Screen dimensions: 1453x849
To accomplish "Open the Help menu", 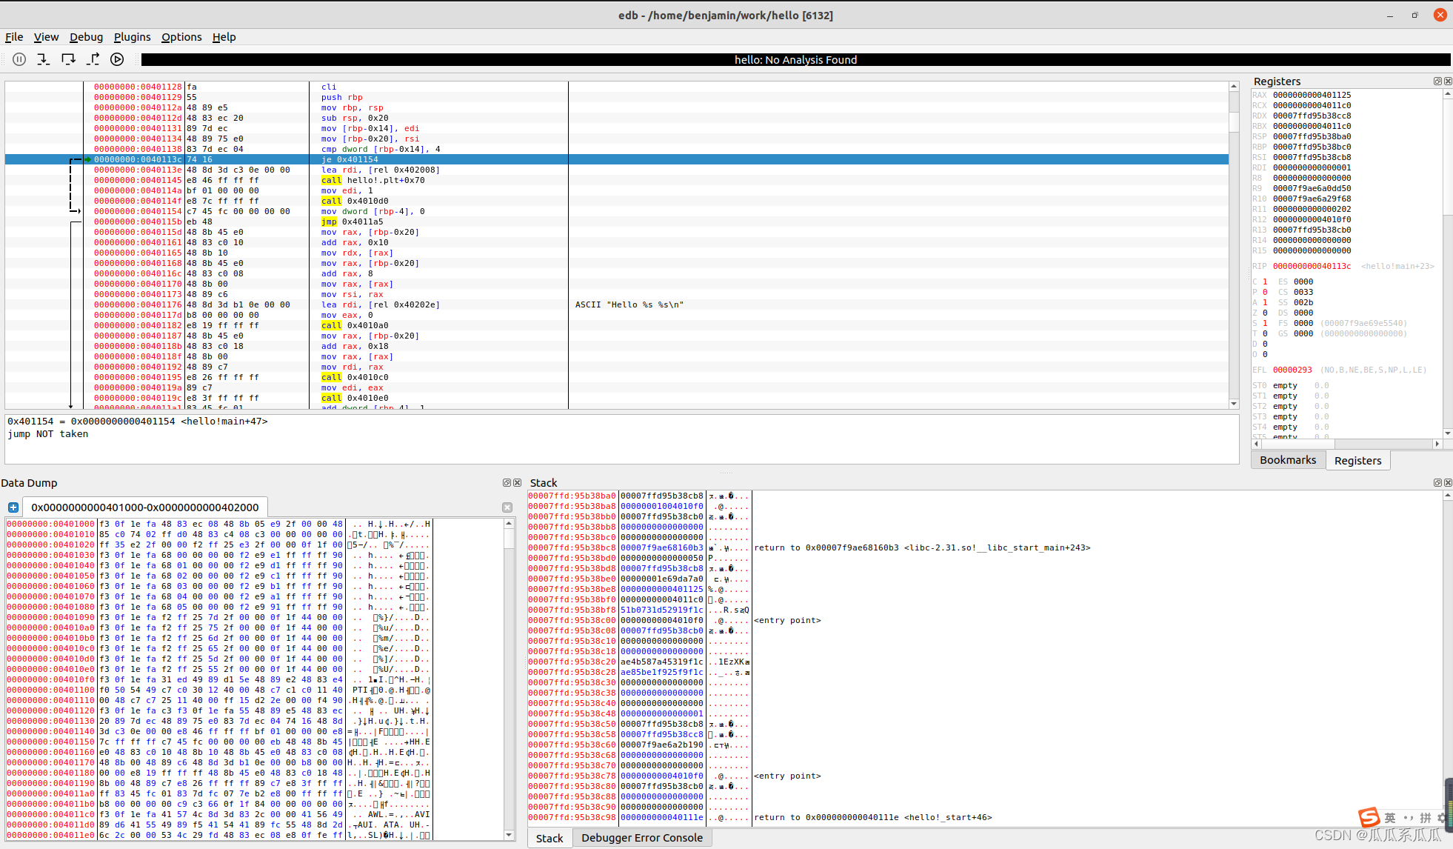I will (x=224, y=37).
